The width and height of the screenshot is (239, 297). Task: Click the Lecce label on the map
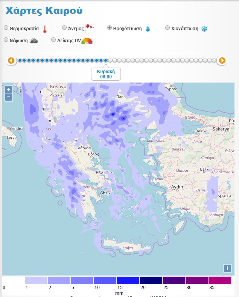click(12, 138)
